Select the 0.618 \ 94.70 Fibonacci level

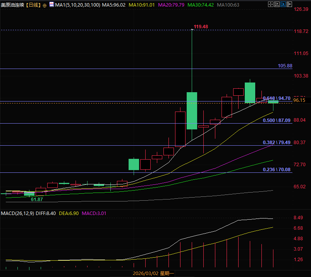tap(277, 98)
